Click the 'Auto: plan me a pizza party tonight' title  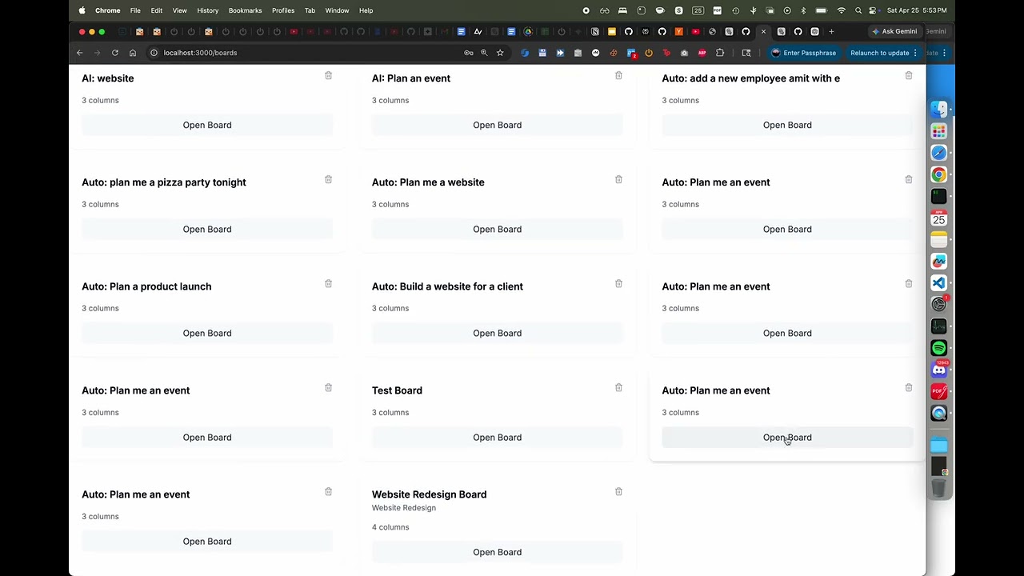click(x=164, y=182)
